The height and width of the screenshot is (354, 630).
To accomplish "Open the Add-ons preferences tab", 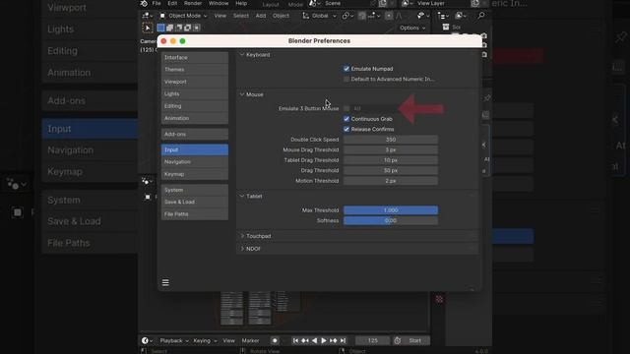I will (x=195, y=134).
